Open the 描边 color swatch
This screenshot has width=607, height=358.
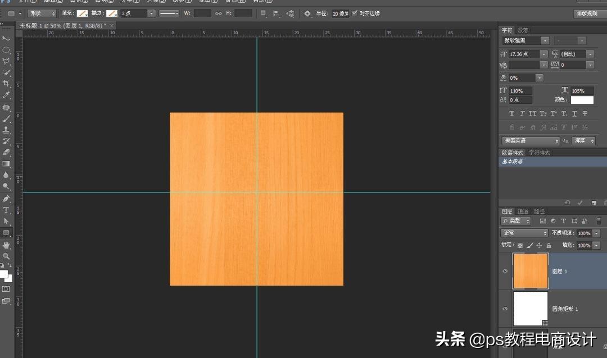pyautogui.click(x=111, y=13)
